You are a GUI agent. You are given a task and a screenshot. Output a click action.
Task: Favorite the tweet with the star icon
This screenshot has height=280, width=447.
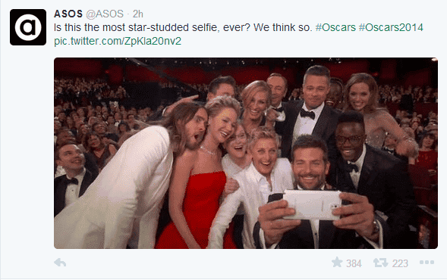(337, 262)
